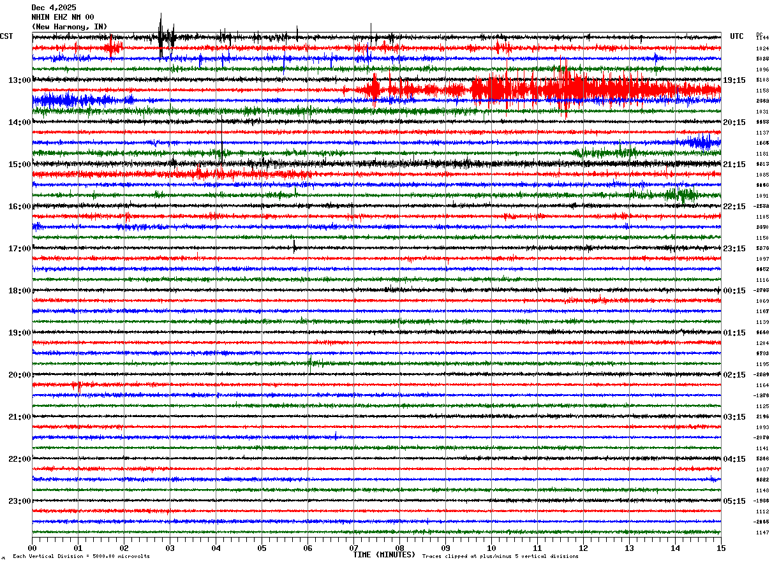Click the 22:15 UTC time label
The width and height of the screenshot is (772, 565).
(734, 207)
